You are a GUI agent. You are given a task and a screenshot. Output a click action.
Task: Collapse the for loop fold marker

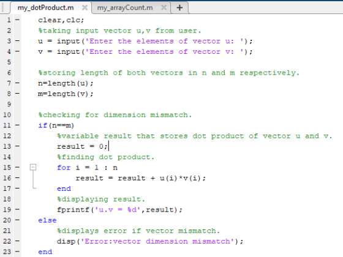pyautogui.click(x=33, y=168)
